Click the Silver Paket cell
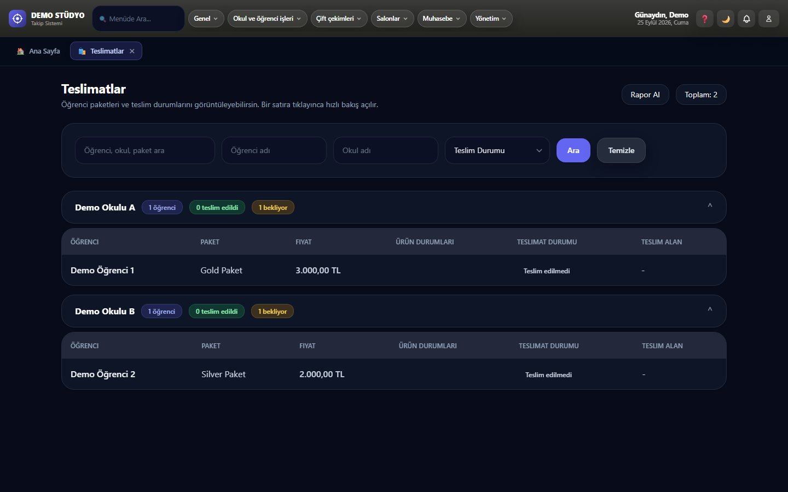 [223, 374]
